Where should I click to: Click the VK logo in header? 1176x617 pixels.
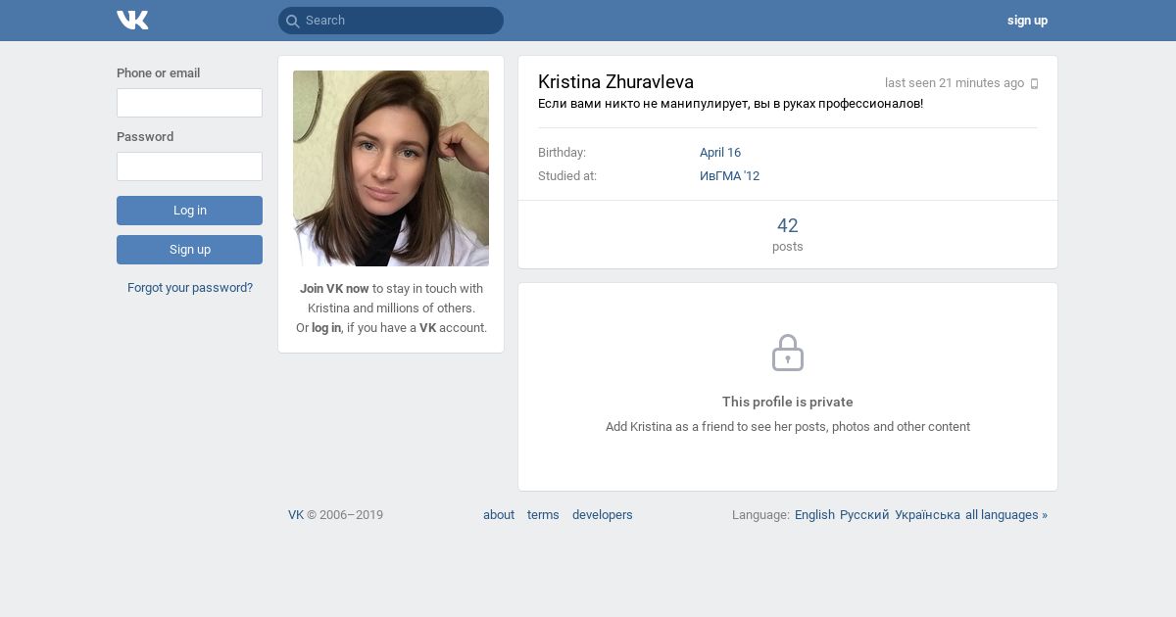point(132,21)
